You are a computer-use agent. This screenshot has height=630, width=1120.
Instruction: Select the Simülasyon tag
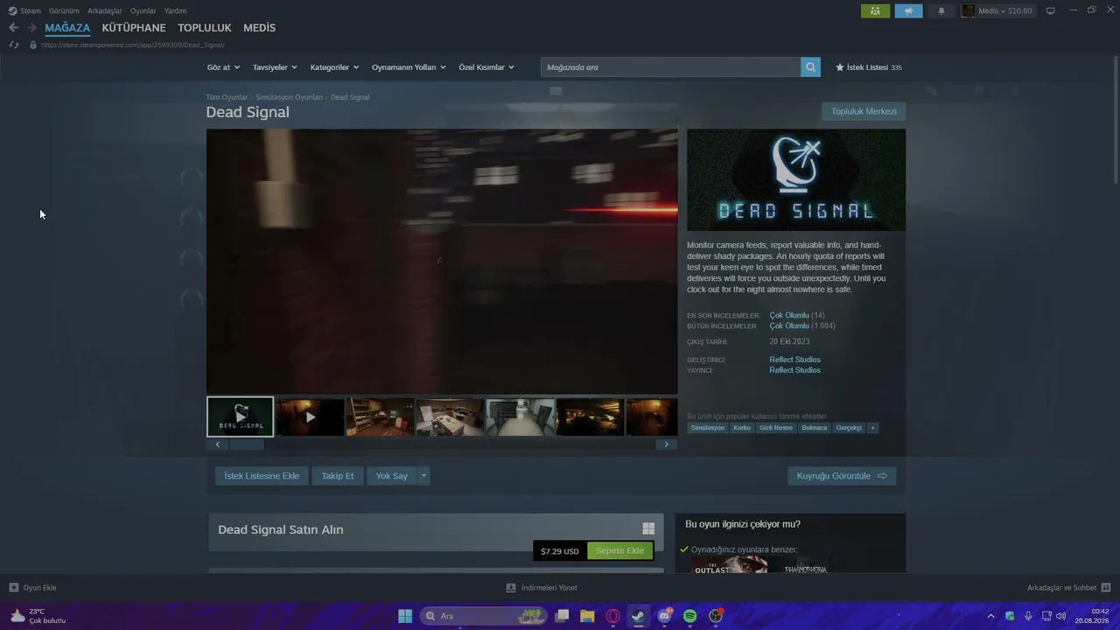(x=708, y=428)
